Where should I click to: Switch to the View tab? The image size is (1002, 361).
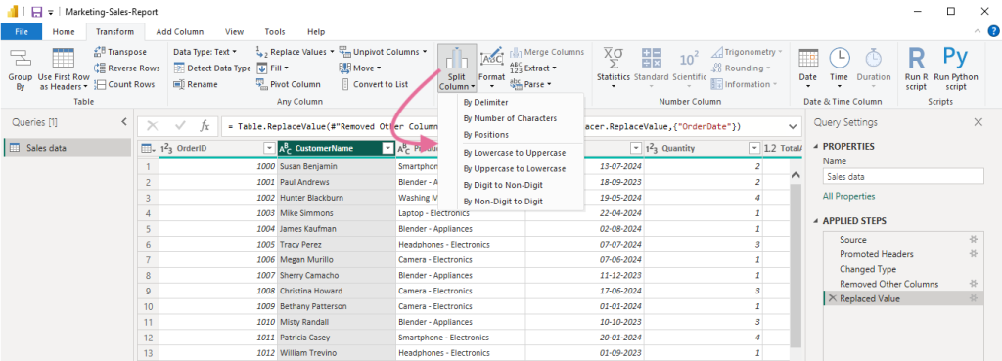235,31
